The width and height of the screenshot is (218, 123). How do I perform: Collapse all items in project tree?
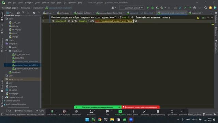(x=28, y=13)
